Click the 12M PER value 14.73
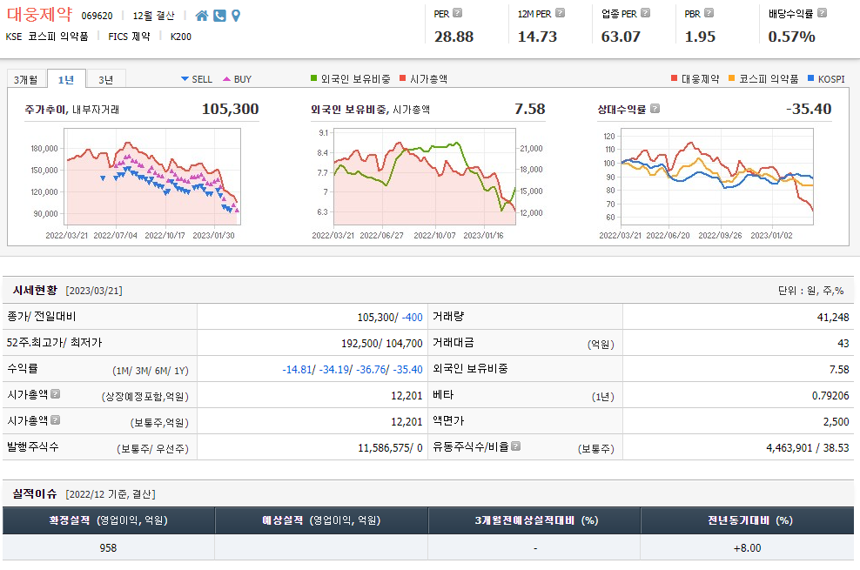The height and width of the screenshot is (570, 860). point(537,37)
